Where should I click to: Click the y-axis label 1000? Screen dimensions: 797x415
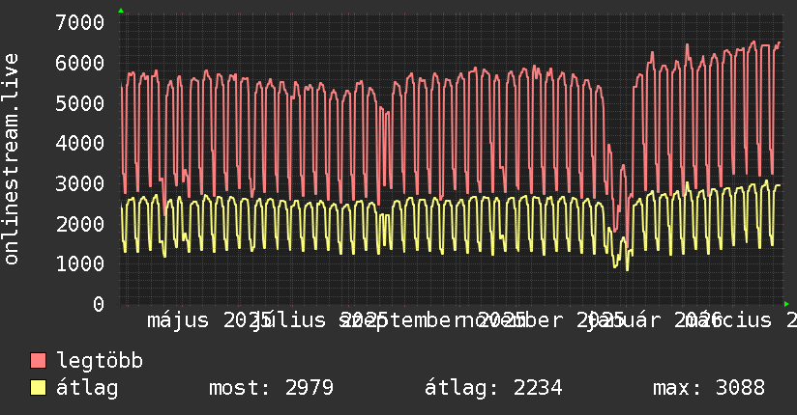[80, 263]
